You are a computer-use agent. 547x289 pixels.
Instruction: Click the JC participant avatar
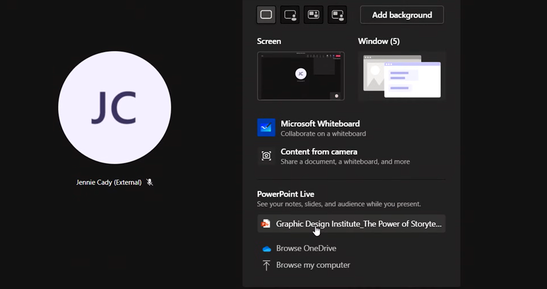click(x=114, y=107)
